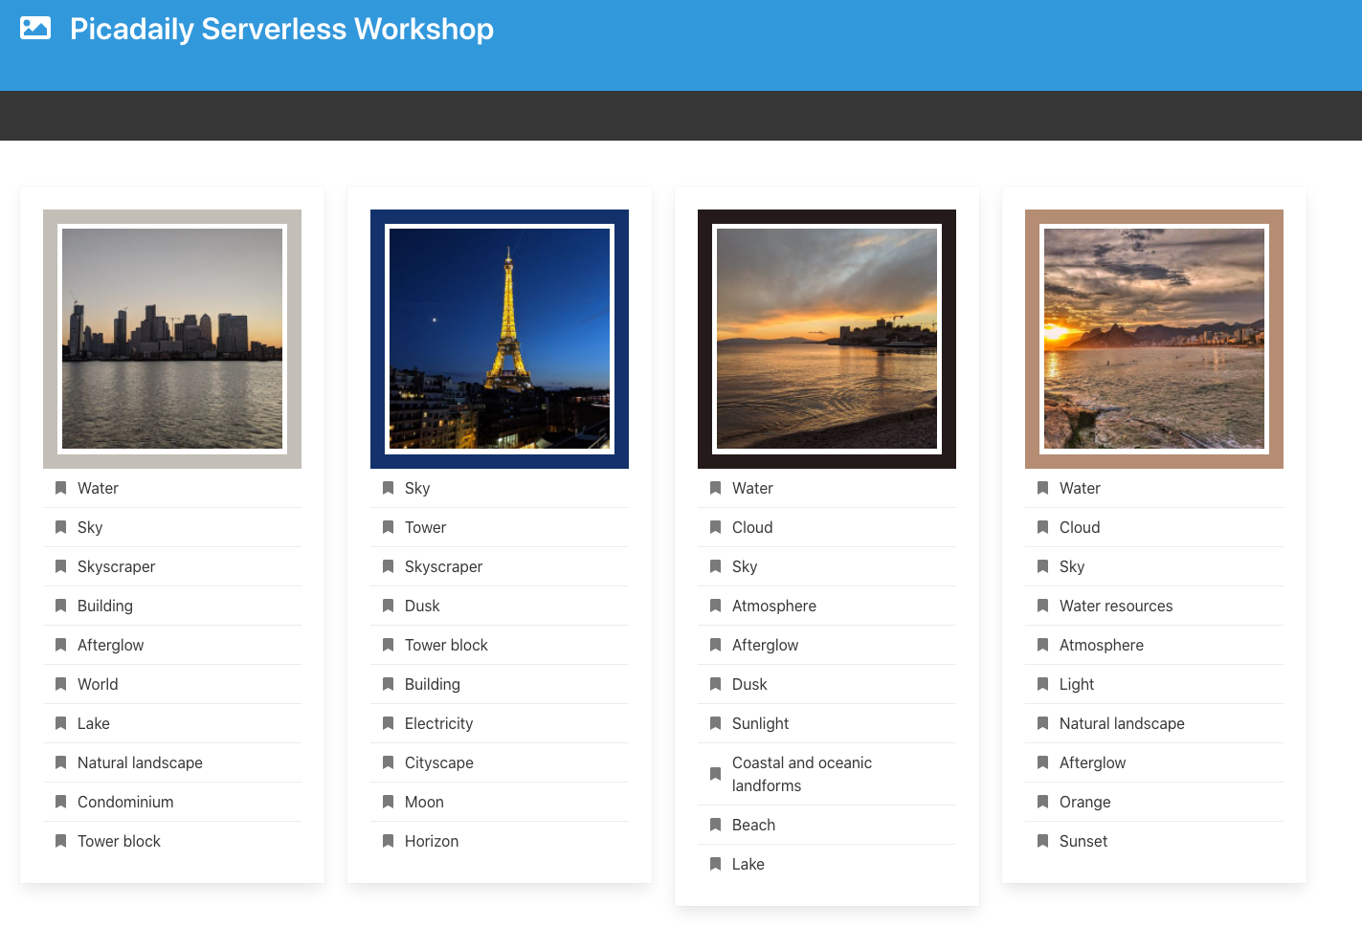Open the city skyline photo thumbnail
The width and height of the screenshot is (1362, 949).
(x=172, y=339)
